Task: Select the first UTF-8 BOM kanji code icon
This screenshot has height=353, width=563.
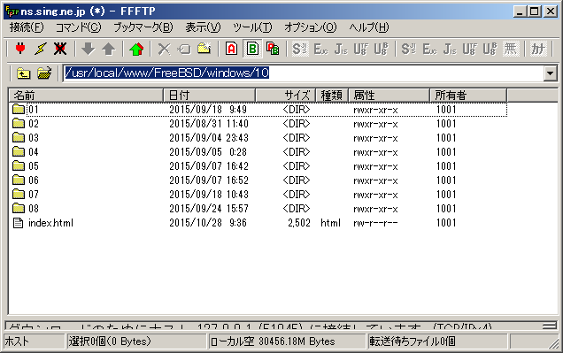Action: (381, 49)
